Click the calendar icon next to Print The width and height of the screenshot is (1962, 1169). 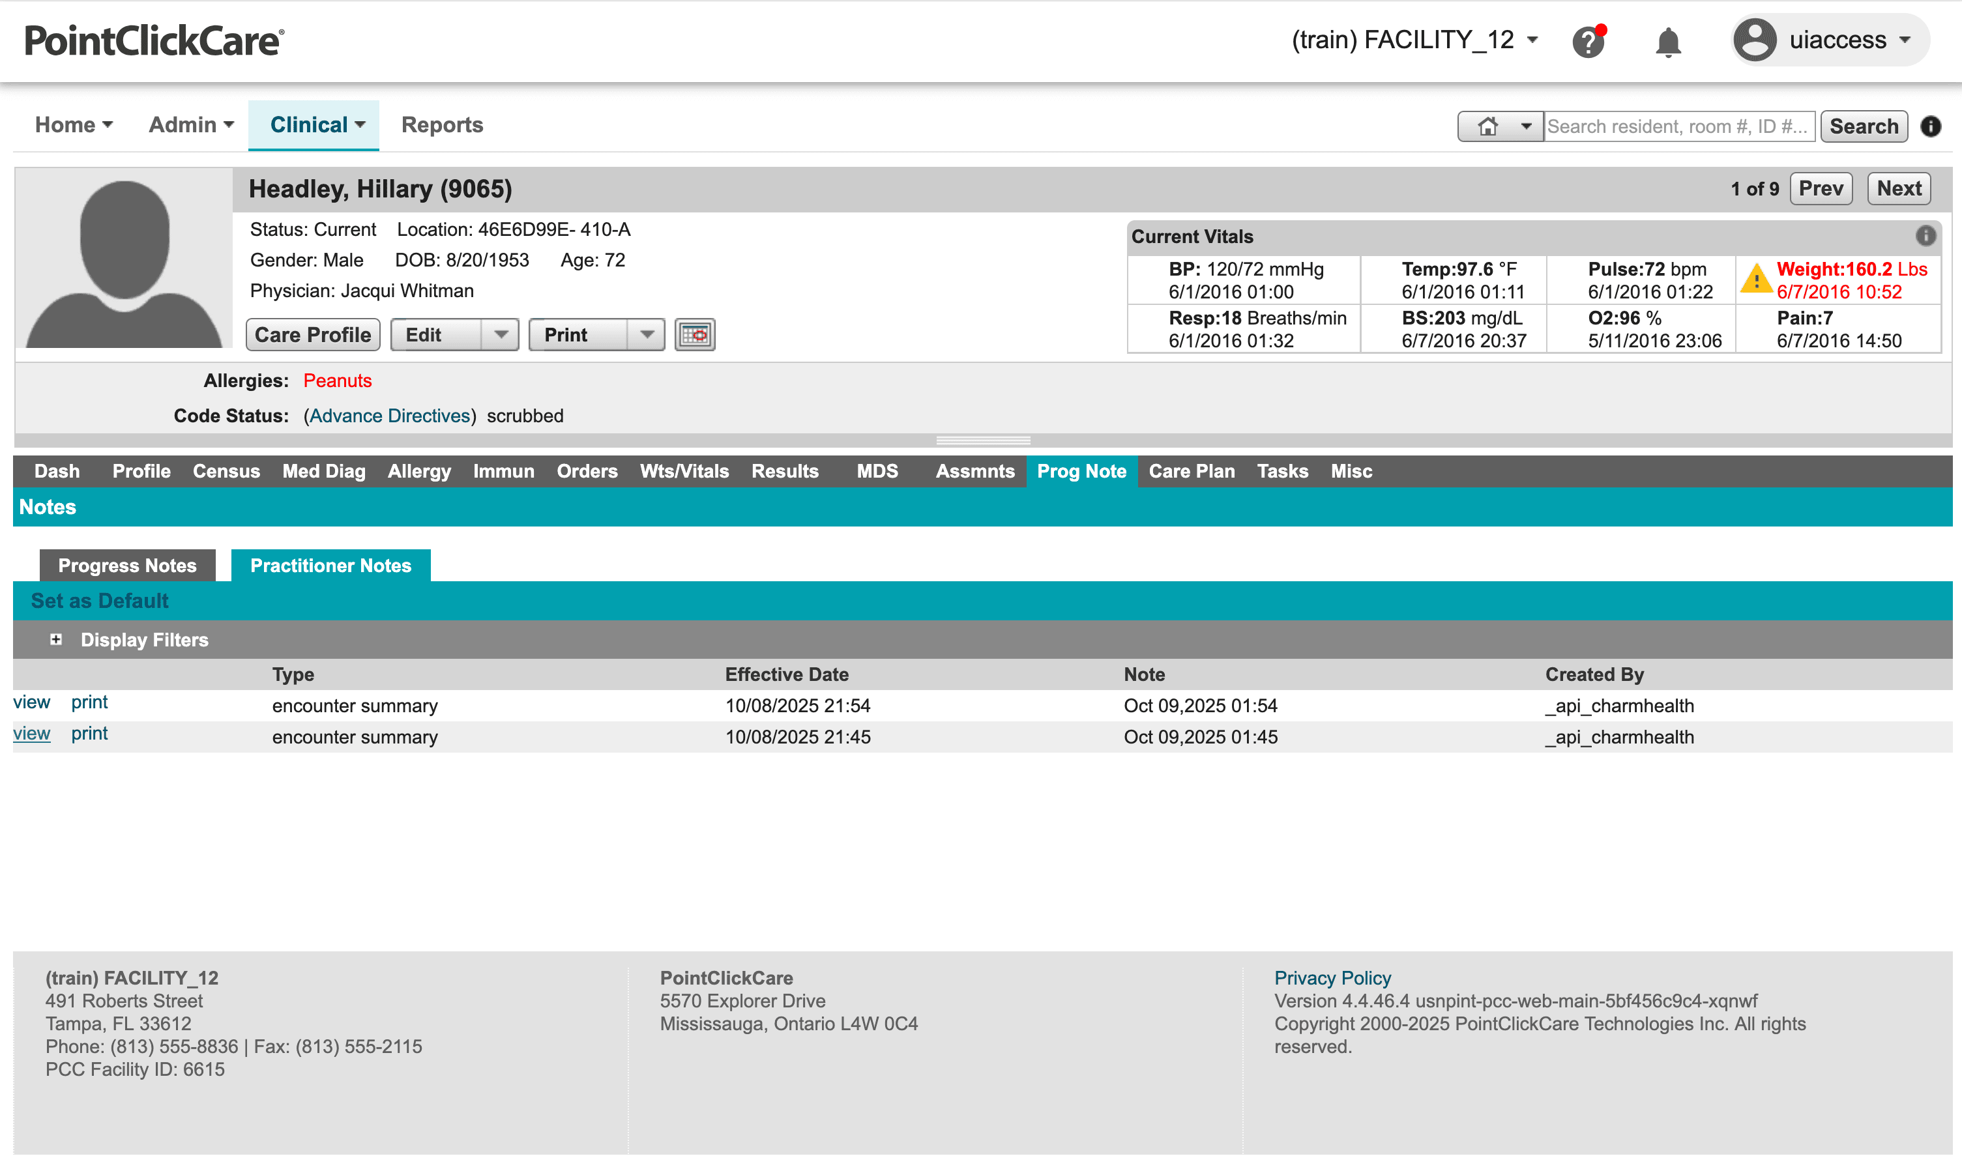point(694,335)
